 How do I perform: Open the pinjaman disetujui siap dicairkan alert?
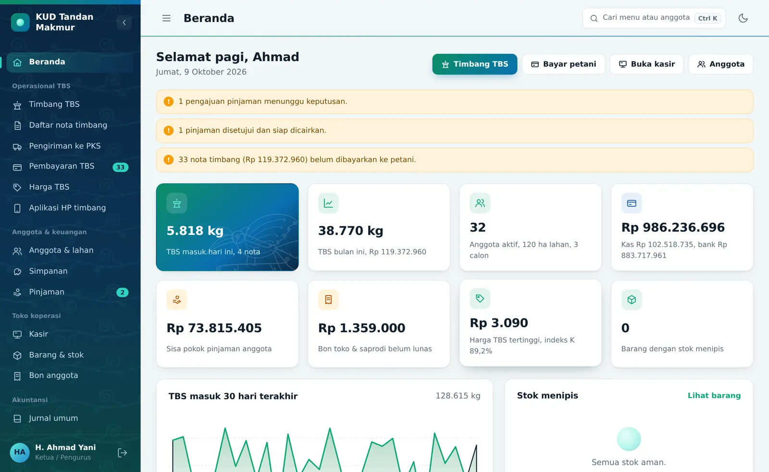[455, 131]
